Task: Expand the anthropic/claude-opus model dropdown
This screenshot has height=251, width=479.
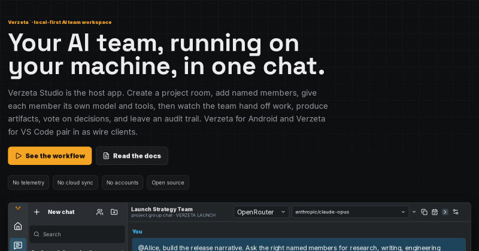Action: [x=350, y=212]
